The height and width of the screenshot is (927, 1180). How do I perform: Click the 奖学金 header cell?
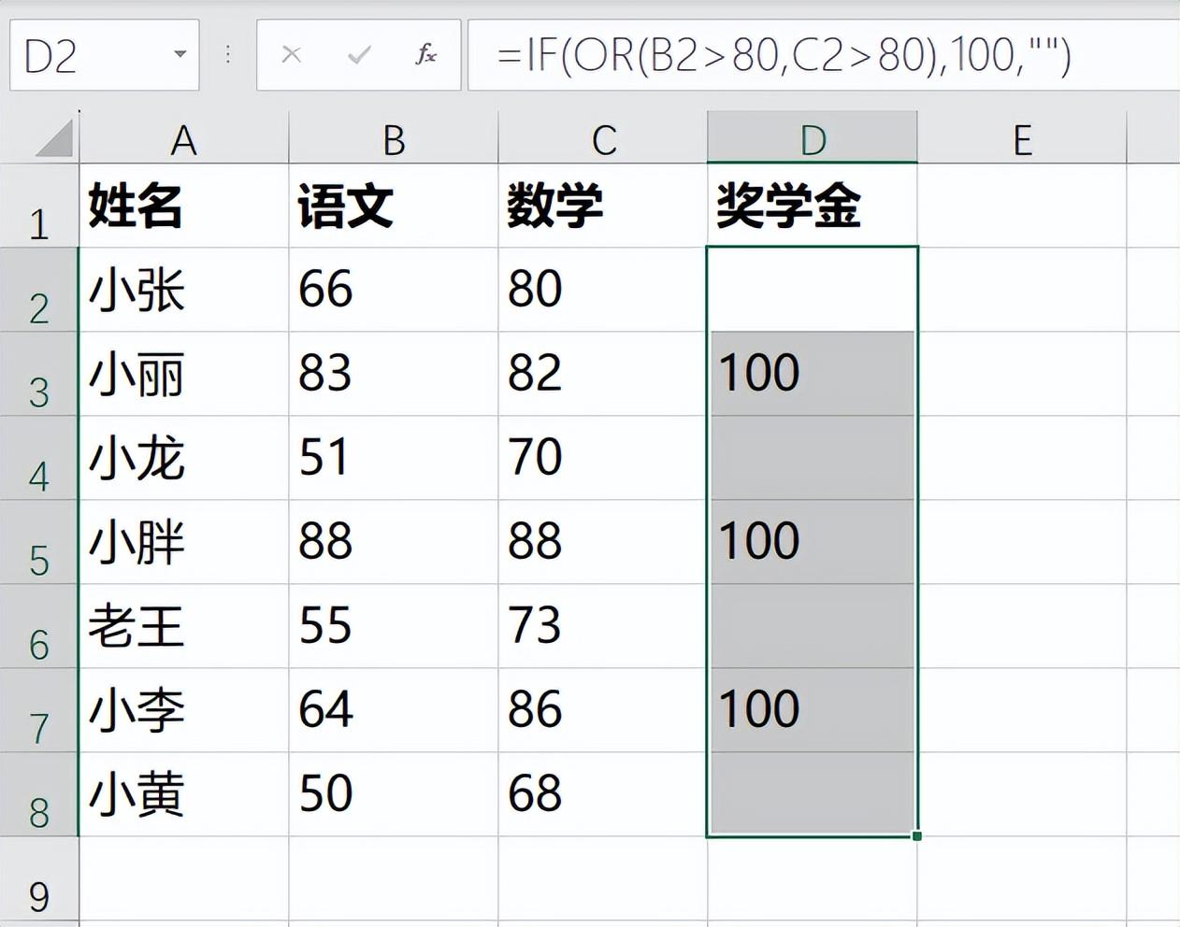pyautogui.click(x=813, y=206)
